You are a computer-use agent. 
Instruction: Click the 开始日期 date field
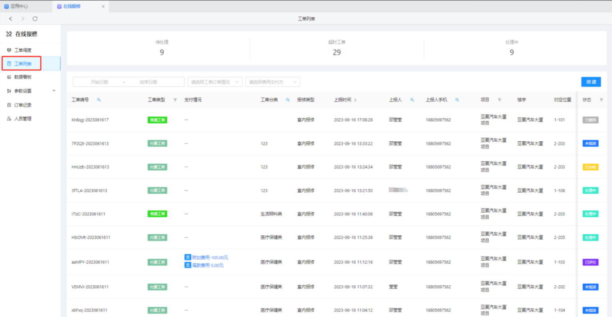(x=99, y=82)
